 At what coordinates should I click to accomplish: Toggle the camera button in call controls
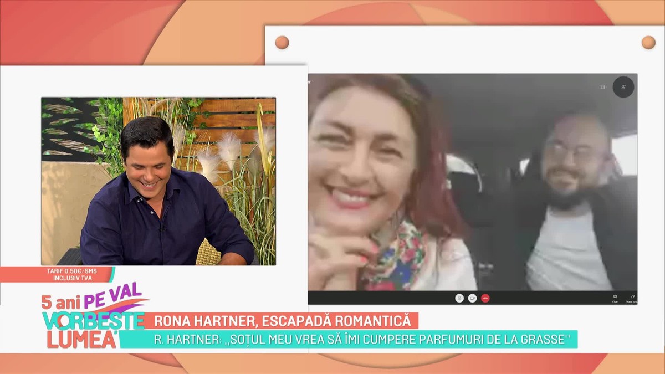point(472,298)
